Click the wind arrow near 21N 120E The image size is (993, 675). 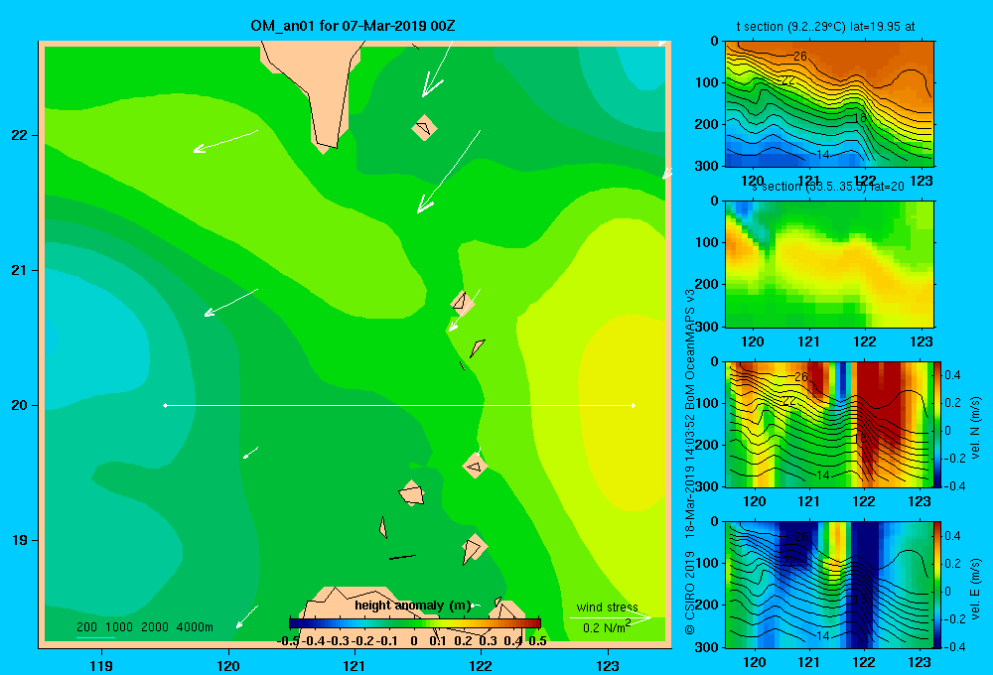point(231,303)
